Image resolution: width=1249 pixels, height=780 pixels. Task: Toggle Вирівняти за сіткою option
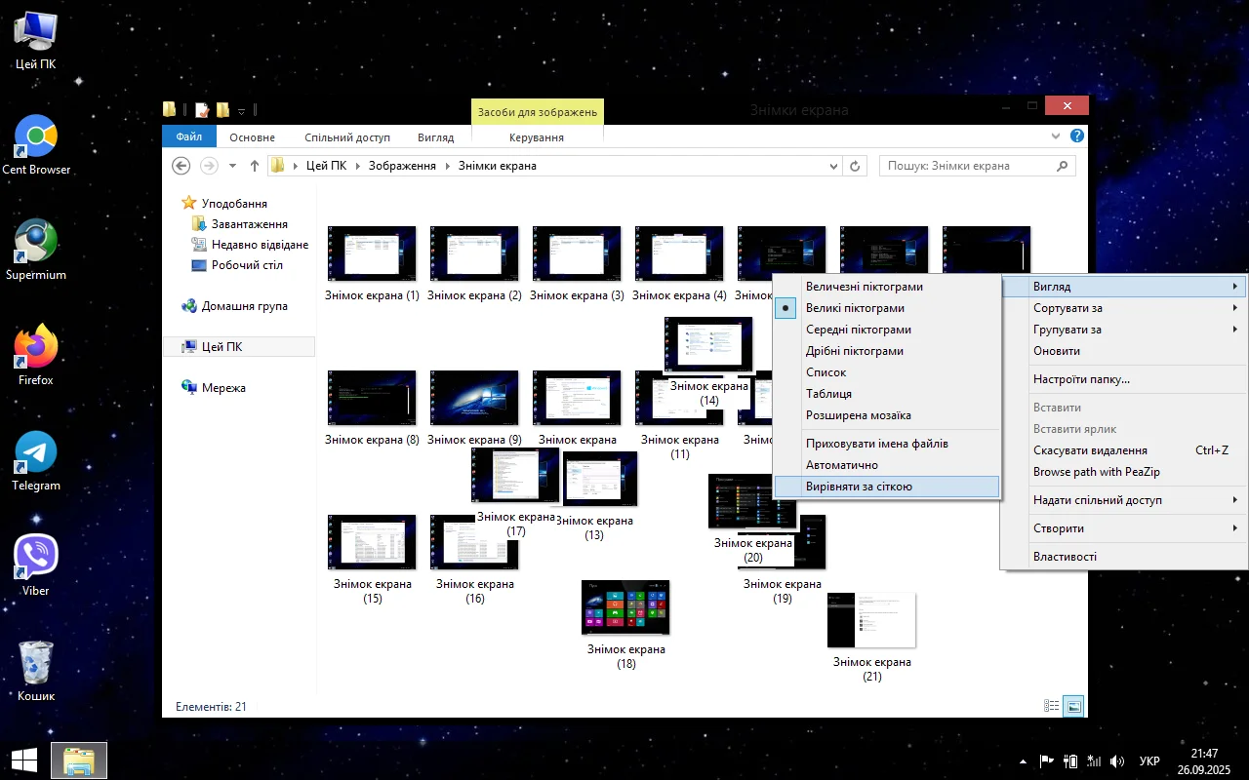pyautogui.click(x=859, y=487)
